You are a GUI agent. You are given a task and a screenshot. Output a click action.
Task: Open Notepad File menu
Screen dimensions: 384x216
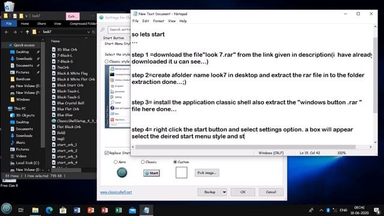136,21
